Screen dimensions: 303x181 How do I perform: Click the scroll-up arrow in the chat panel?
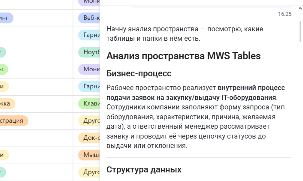[300, 8]
